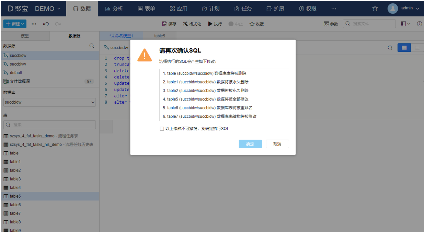
Task: Switch to the table5 editor tab
Action: (x=160, y=36)
